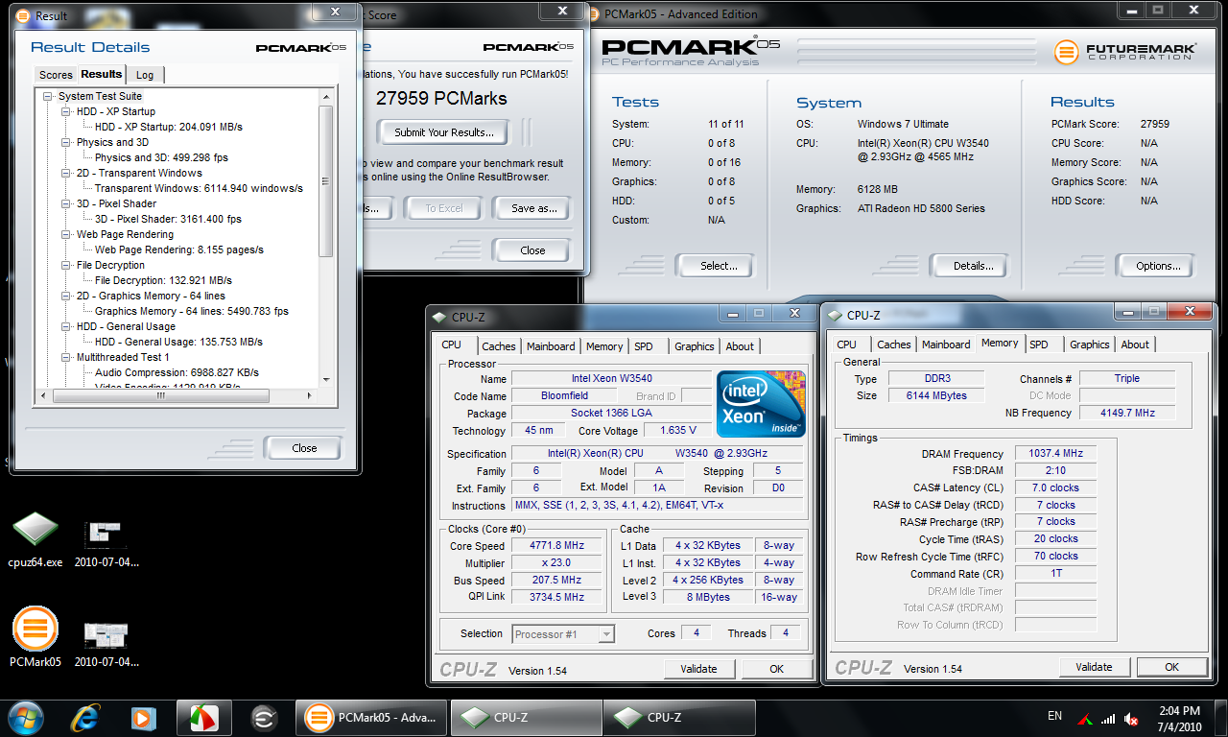Collapse the File Decryption node

[x=66, y=265]
